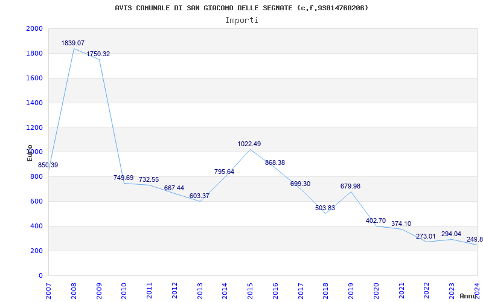Click the 2023 x-axis year label
This screenshot has width=483, height=302.
[452, 291]
